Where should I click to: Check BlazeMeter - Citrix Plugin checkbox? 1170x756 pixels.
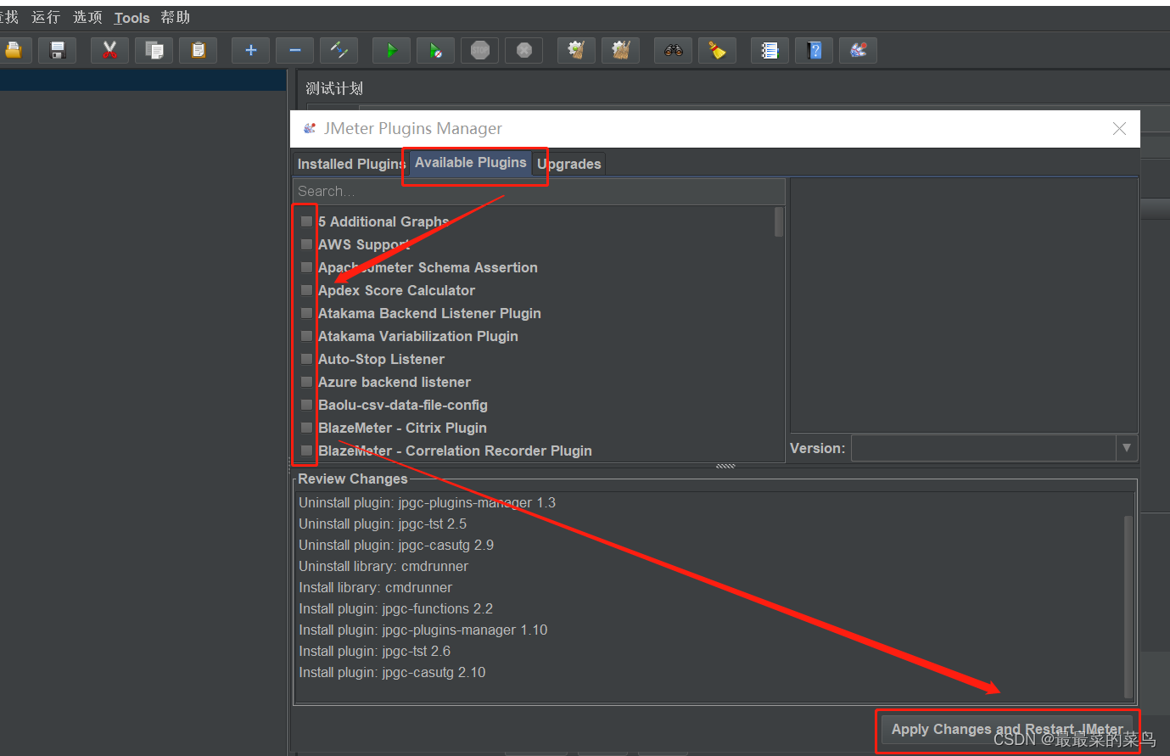tap(306, 428)
